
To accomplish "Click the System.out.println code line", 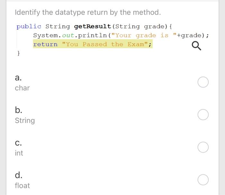I will 121,35.
